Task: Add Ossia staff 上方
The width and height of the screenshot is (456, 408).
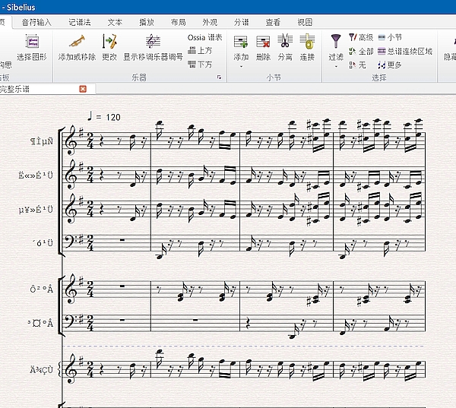Action: 200,51
